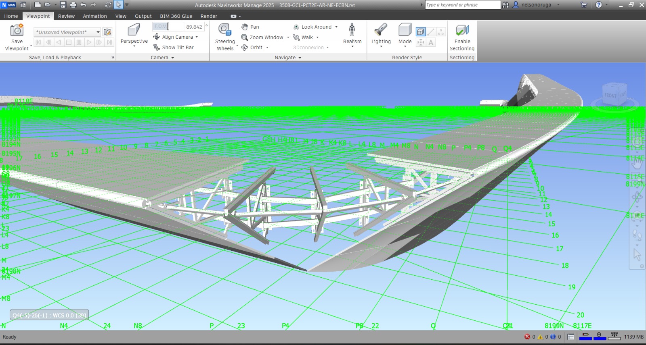Viewport: 646px width, 345px height.
Task: Toggle Surfaces display in Render Style
Action: click(421, 32)
